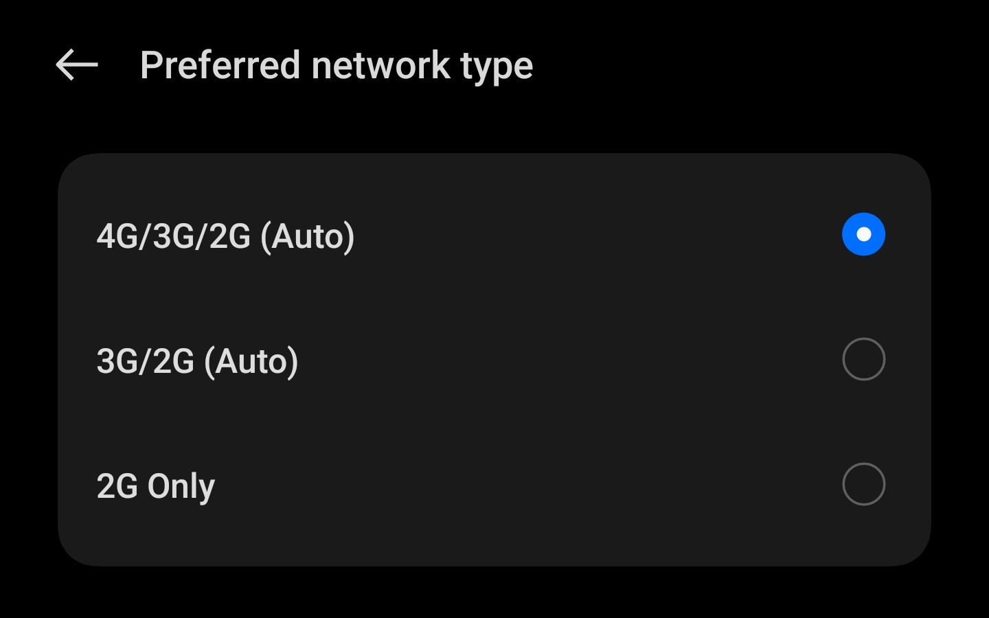Select the empty circle next to 2G Only

coord(863,484)
